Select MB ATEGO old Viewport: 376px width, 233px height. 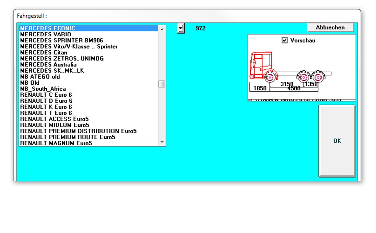tap(89, 77)
